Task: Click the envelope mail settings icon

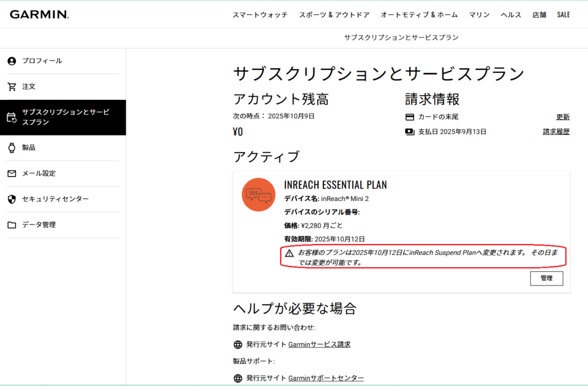Action: (11, 173)
